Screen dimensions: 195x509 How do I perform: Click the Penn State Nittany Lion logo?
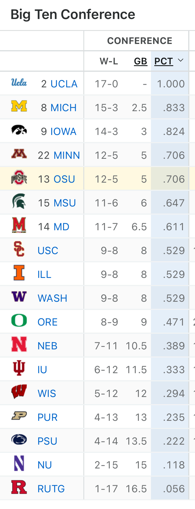tap(19, 440)
